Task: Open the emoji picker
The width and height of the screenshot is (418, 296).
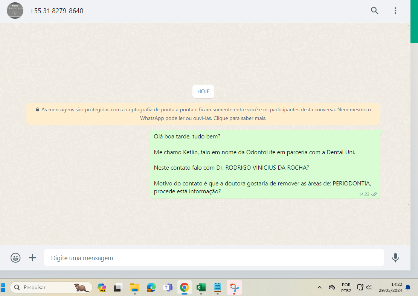Action: click(15, 258)
